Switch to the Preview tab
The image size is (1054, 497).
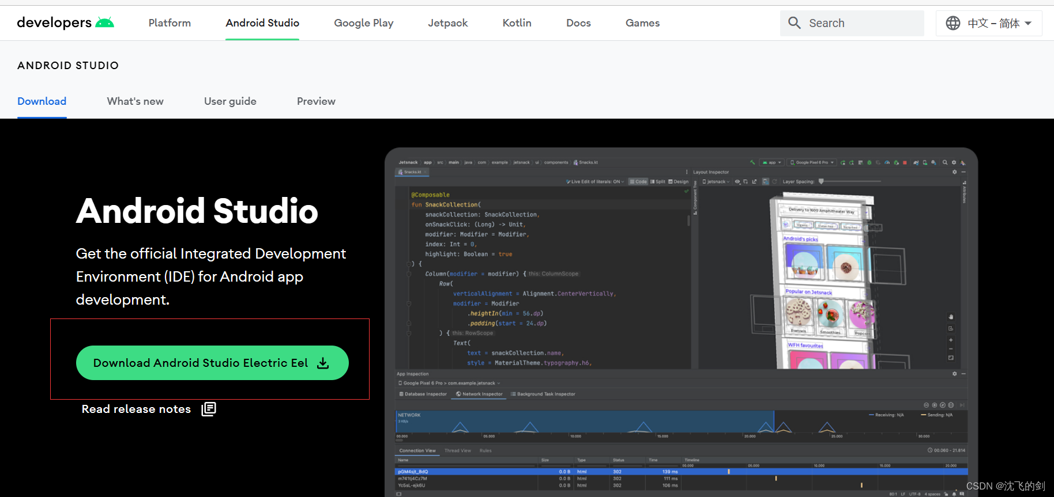(316, 101)
